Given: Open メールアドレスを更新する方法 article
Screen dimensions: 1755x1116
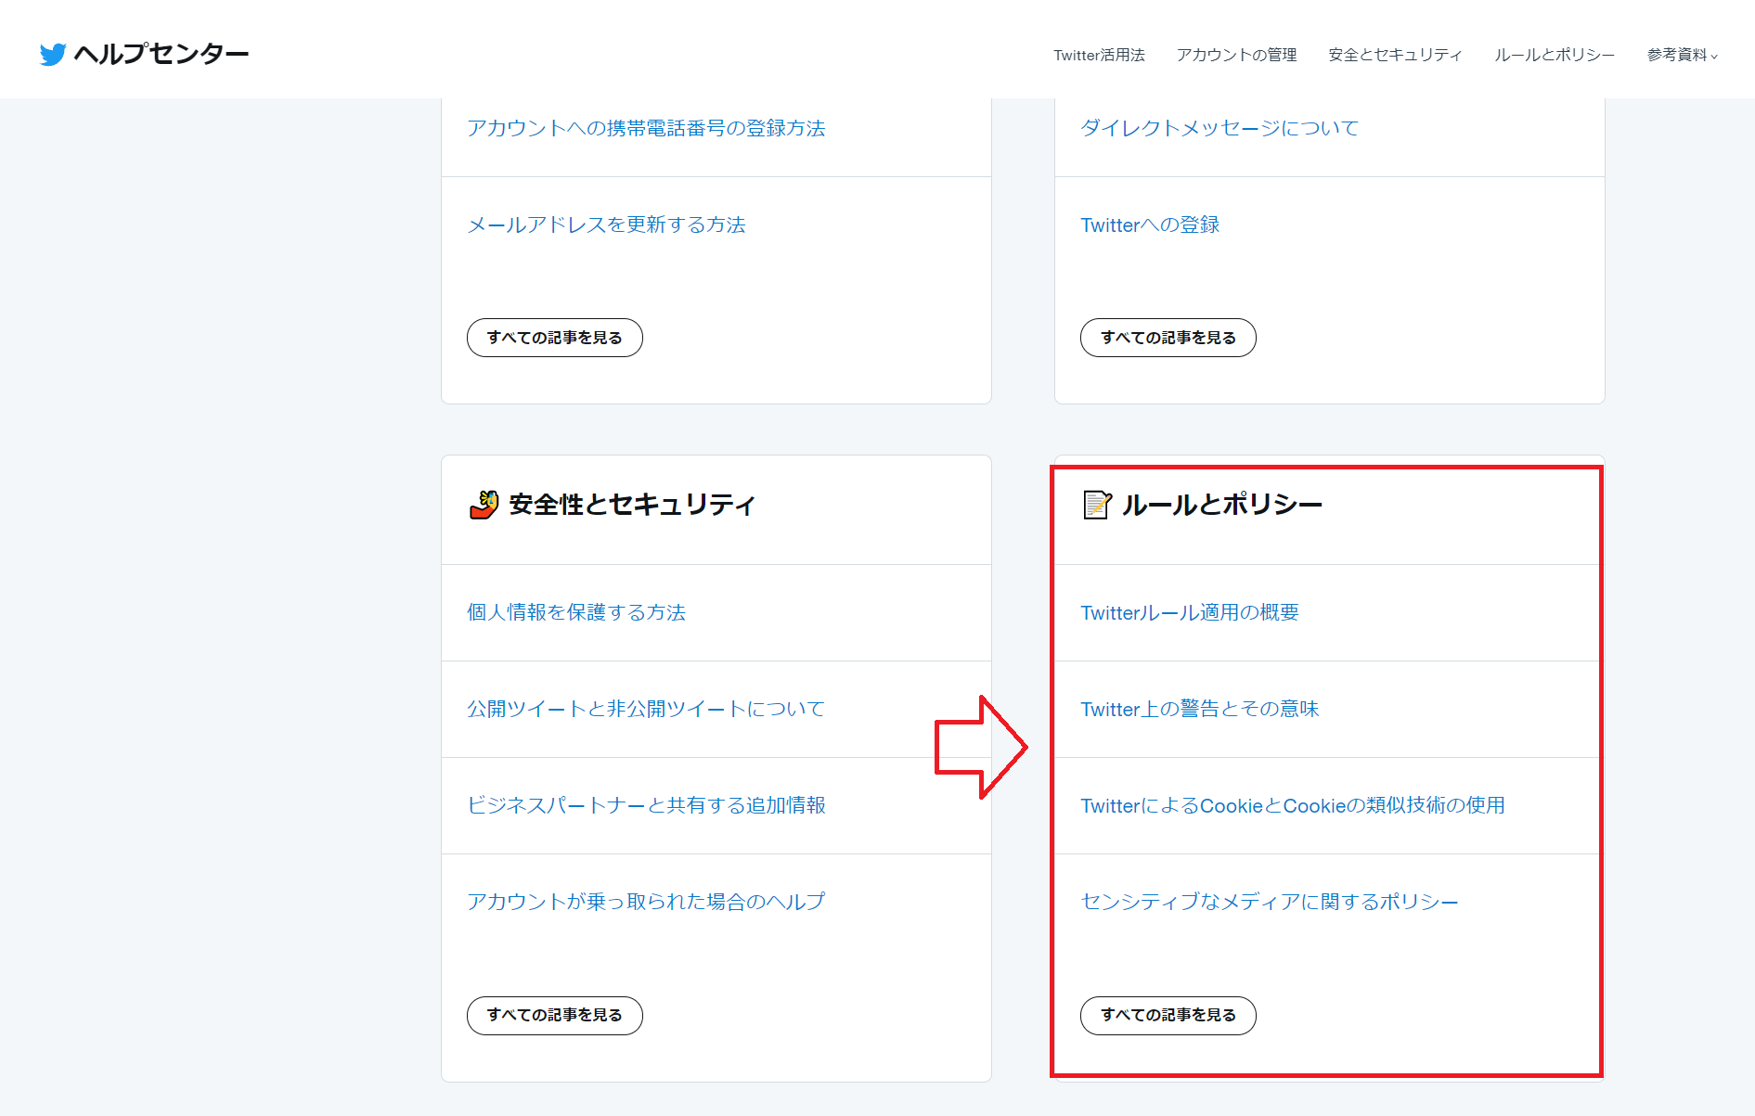Looking at the screenshot, I should [x=606, y=224].
